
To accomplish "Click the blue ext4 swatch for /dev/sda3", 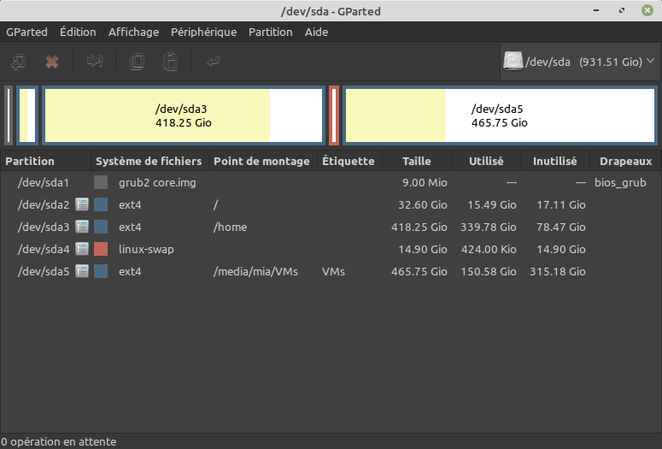I will coord(101,227).
